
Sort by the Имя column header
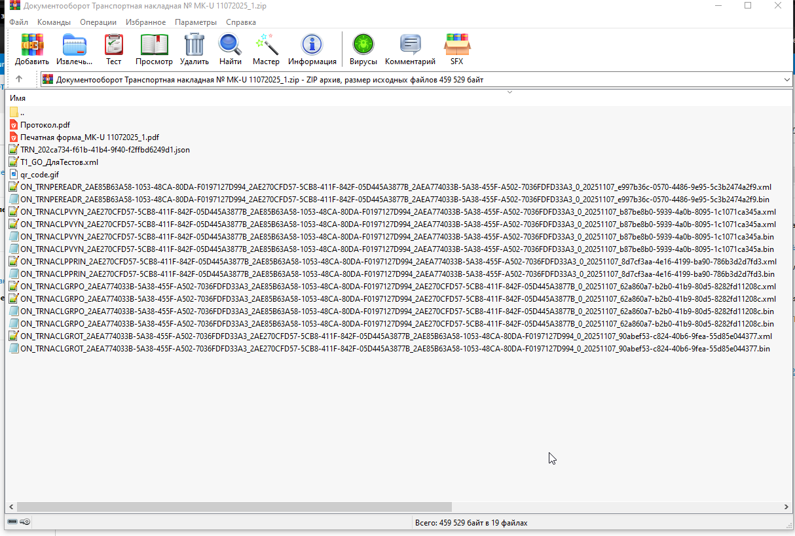(18, 98)
